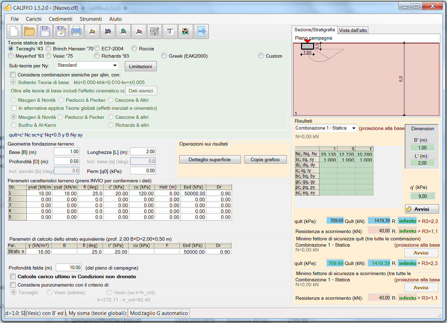Click the q' (kPa) value 9,00
The height and width of the screenshot is (323, 447).
[x=422, y=196]
